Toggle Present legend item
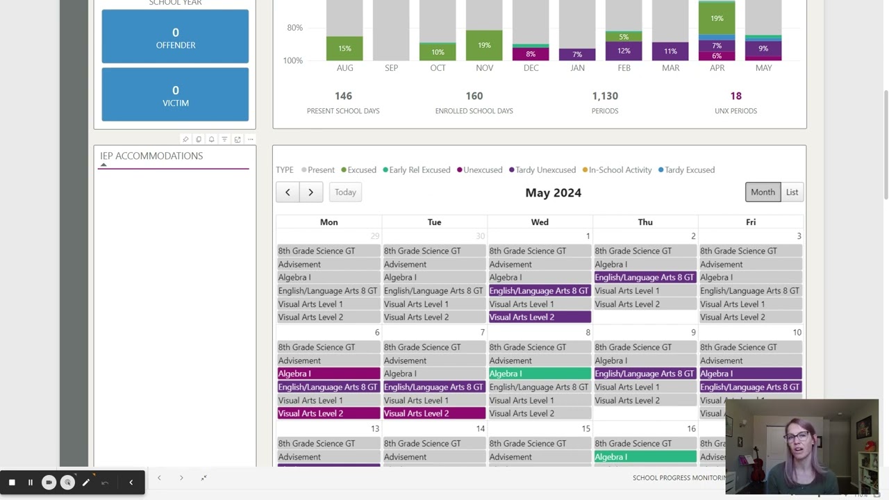The image size is (889, 500). (318, 170)
